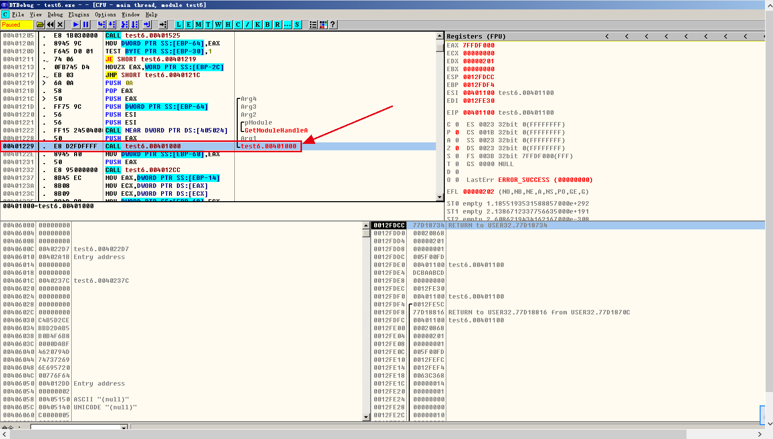The width and height of the screenshot is (773, 439).
Task: Open debugging options list icon
Action: [x=313, y=24]
